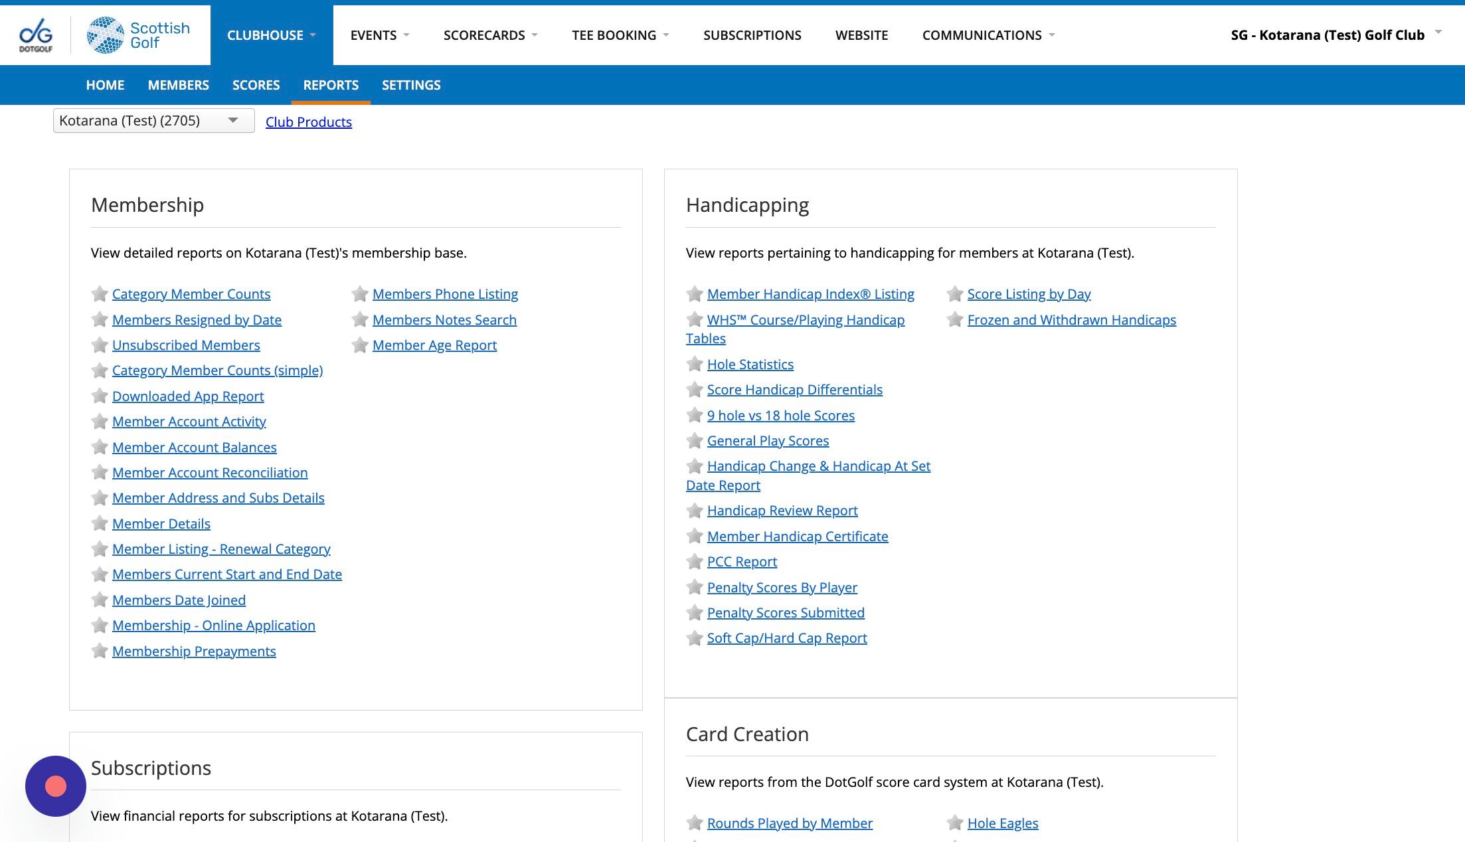
Task: Expand the Clubhouse menu dropdown
Action: pyautogui.click(x=271, y=35)
